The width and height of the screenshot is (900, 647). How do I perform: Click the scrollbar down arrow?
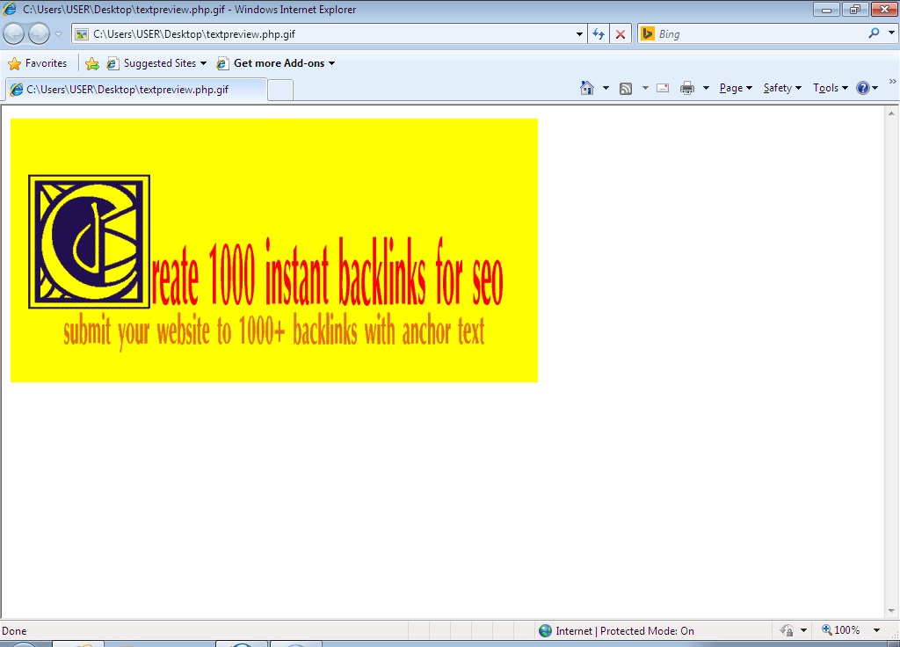pyautogui.click(x=891, y=612)
